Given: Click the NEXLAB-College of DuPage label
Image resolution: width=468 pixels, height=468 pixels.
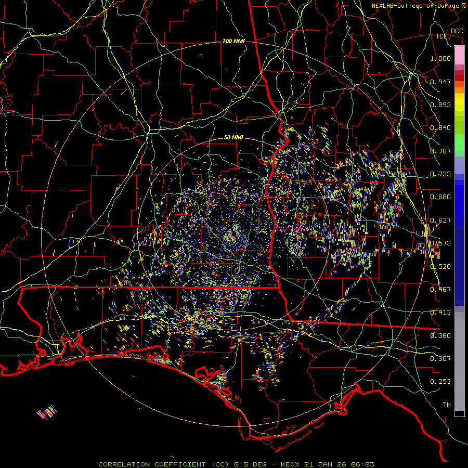Looking at the screenshot, I should click(415, 6).
